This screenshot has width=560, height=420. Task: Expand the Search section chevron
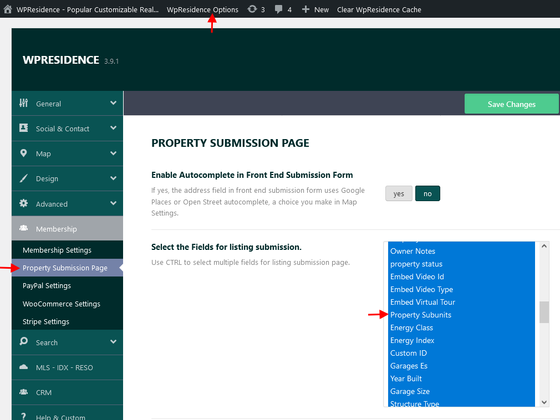(x=114, y=342)
